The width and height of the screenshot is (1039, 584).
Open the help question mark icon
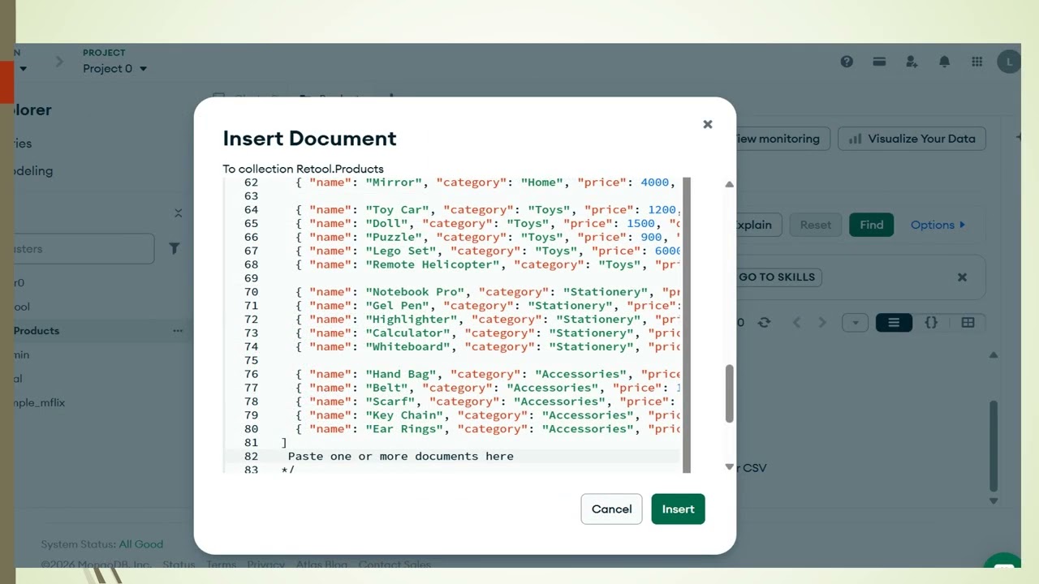pos(847,62)
